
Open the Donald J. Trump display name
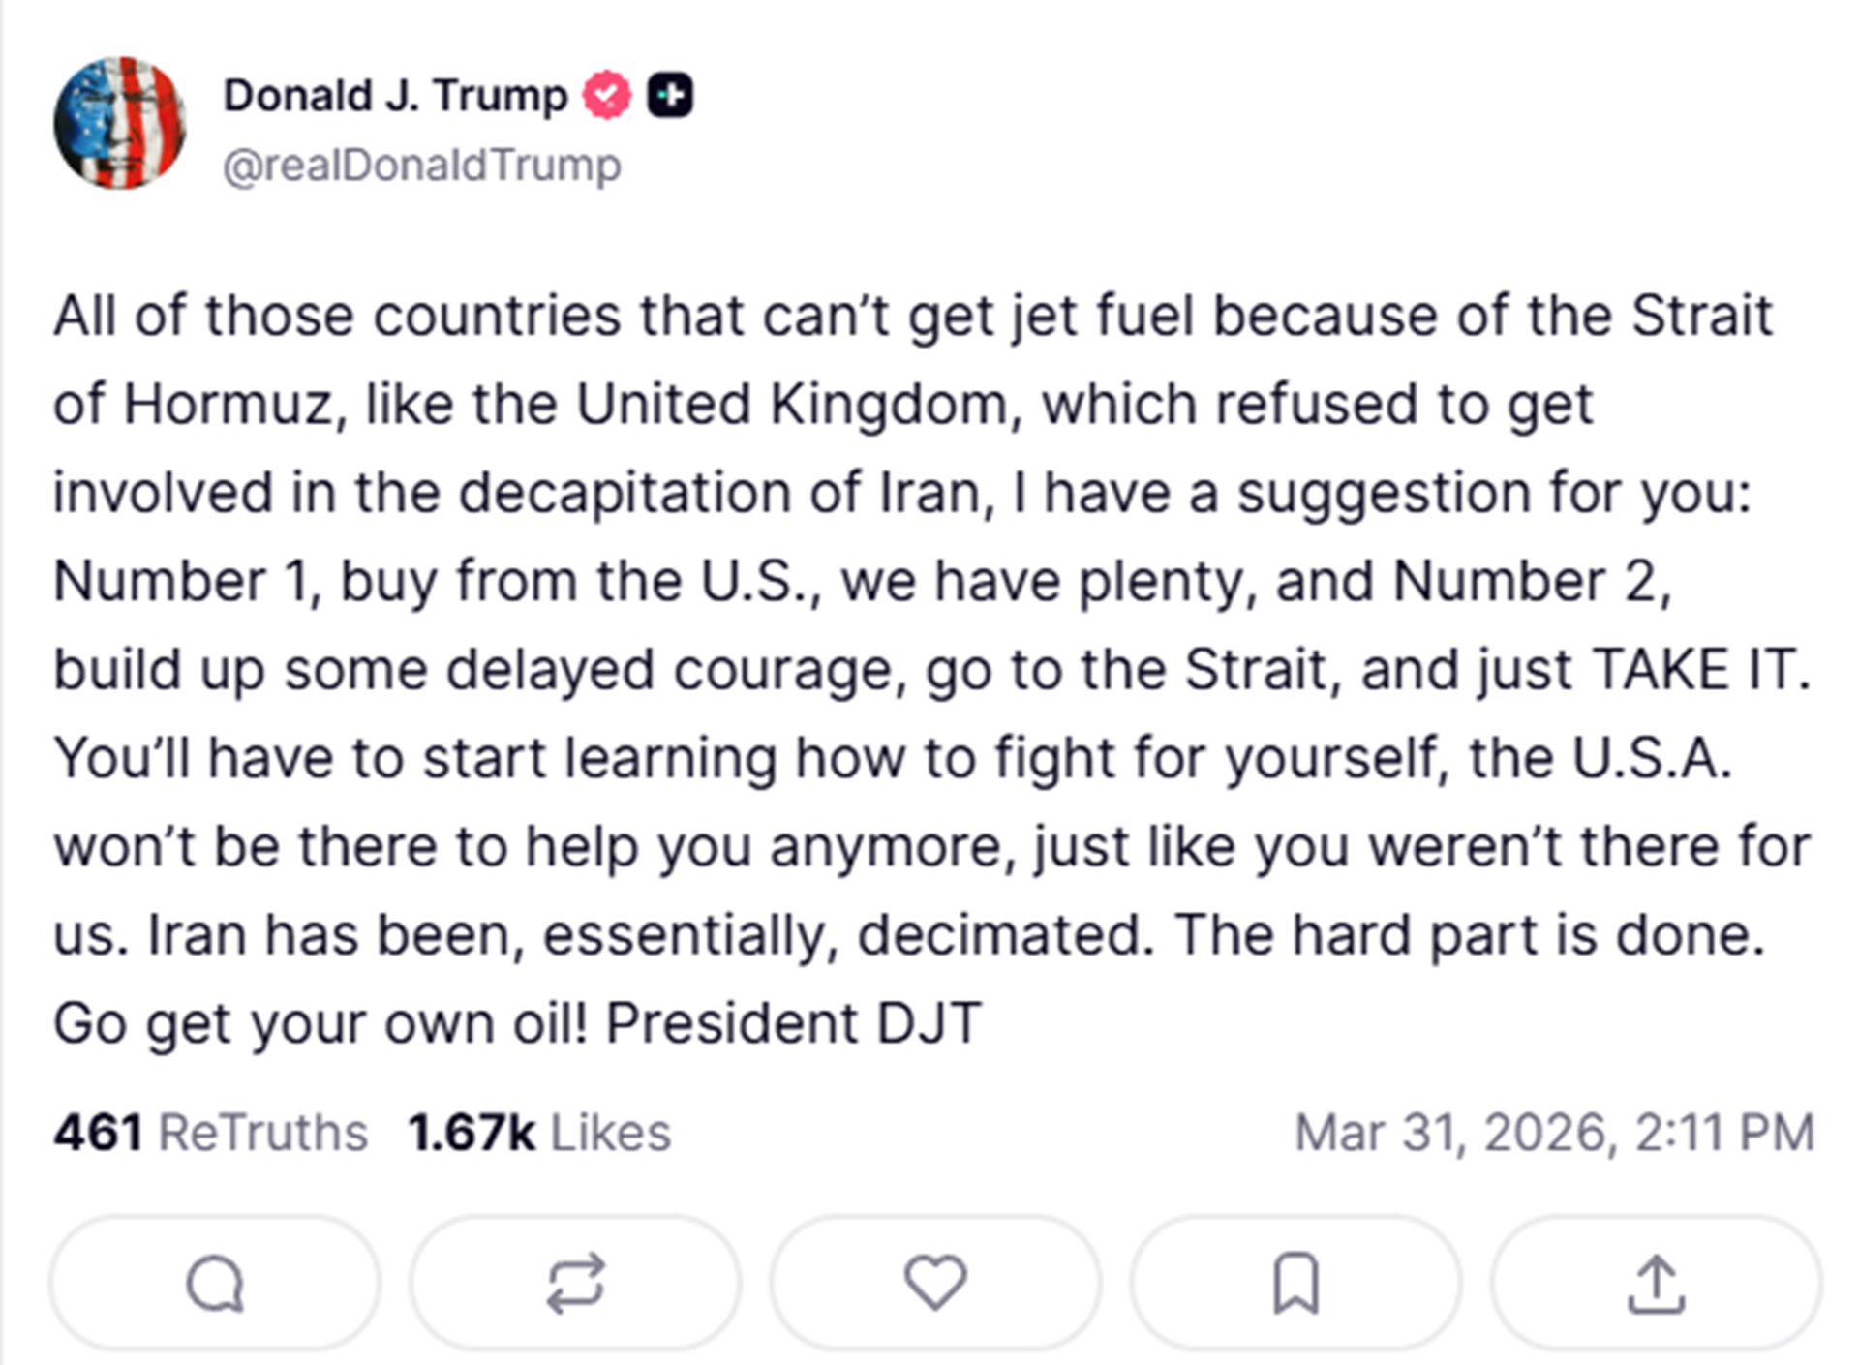pos(395,95)
